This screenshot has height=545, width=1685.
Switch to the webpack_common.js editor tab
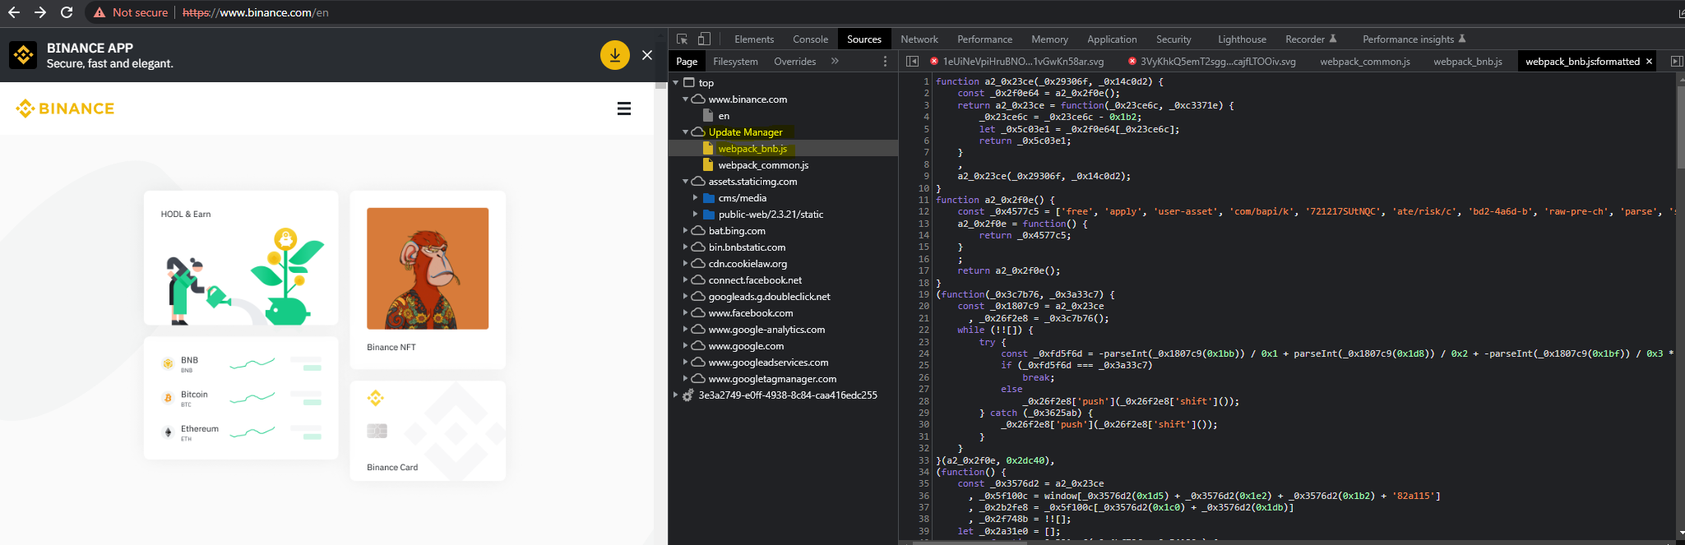pyautogui.click(x=1365, y=61)
